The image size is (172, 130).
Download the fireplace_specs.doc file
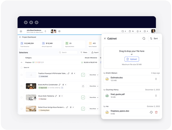[151, 112]
